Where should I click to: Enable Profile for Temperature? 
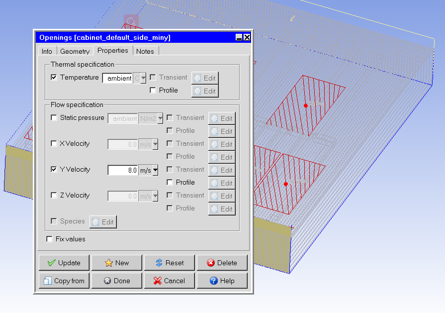click(x=153, y=91)
